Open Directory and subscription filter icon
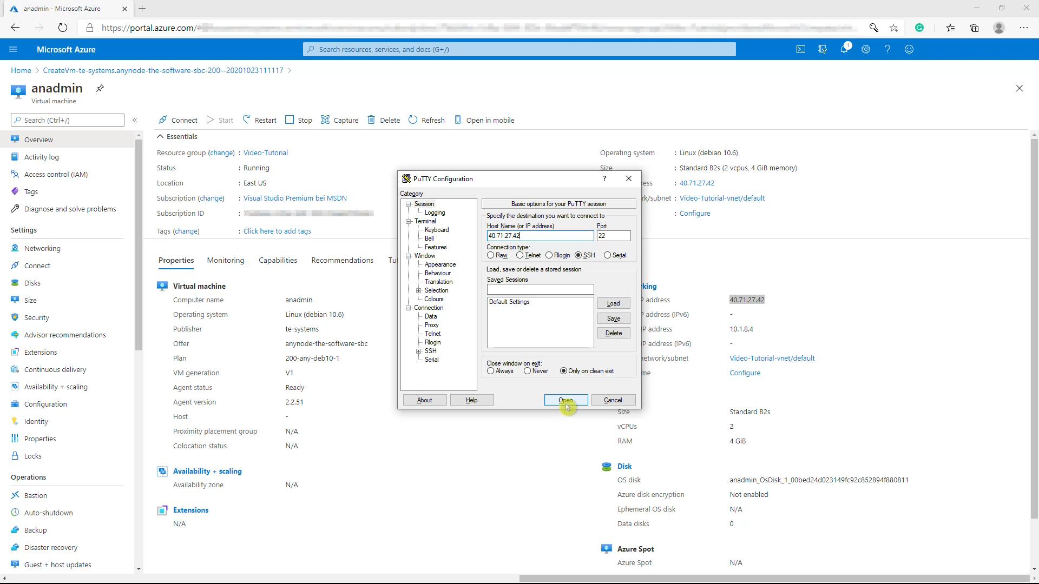 [x=823, y=49]
